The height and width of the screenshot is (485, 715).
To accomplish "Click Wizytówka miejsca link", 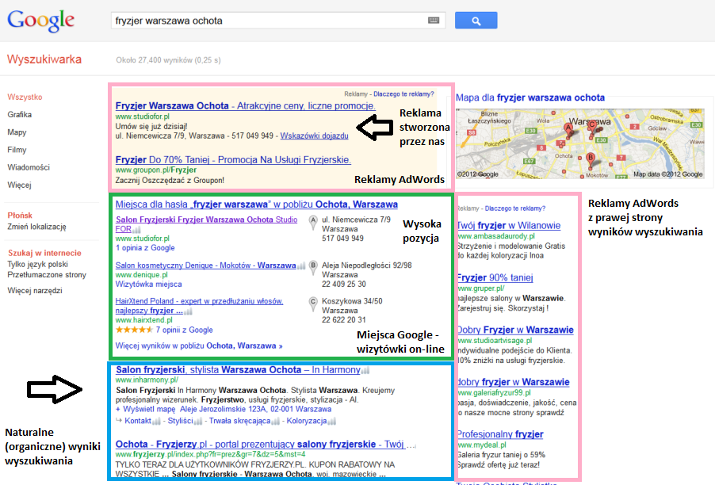I will click(149, 284).
